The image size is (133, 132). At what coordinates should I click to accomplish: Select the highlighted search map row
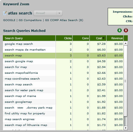63,56
